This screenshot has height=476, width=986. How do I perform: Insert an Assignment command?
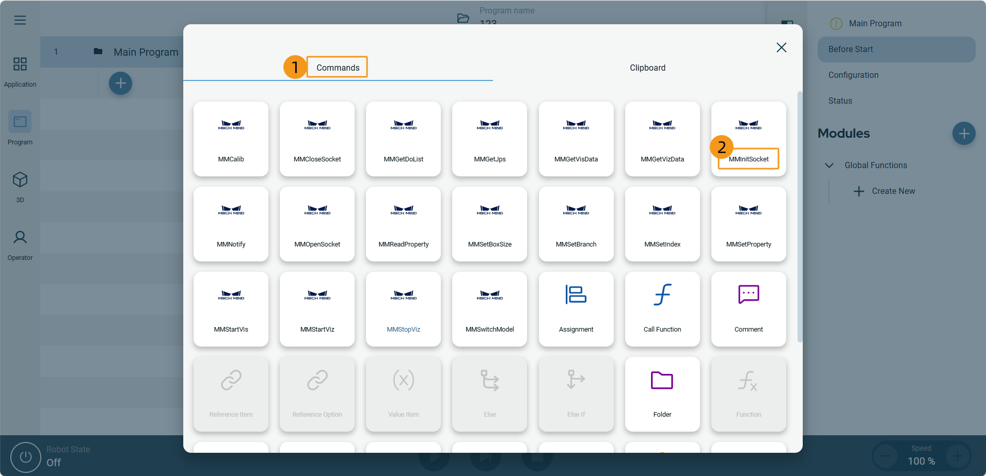pyautogui.click(x=576, y=309)
